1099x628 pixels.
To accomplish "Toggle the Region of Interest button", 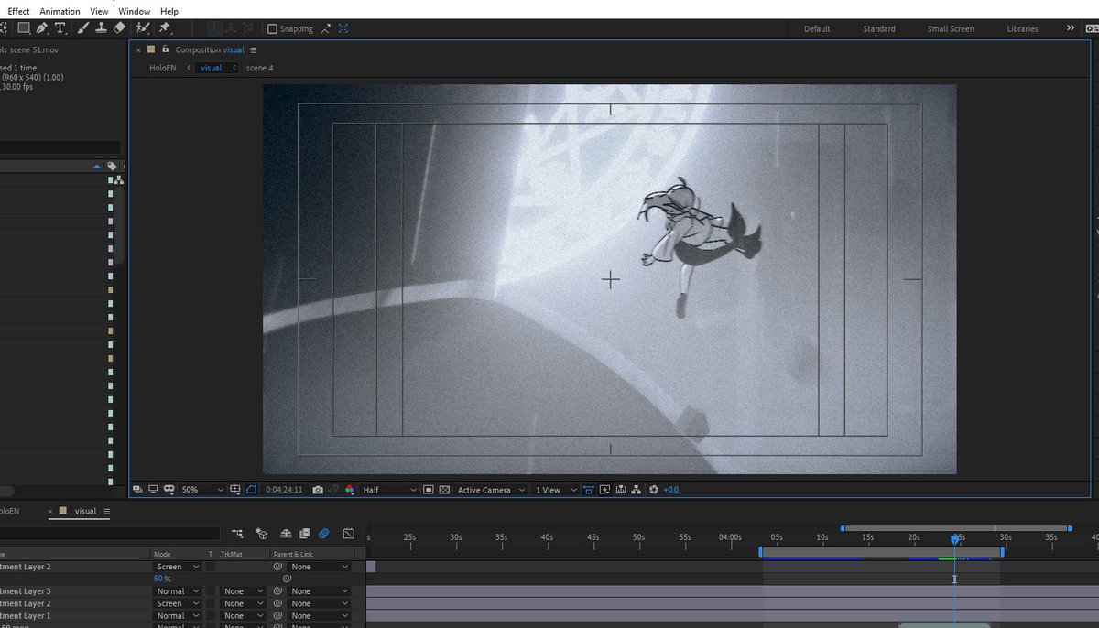I will pos(429,490).
